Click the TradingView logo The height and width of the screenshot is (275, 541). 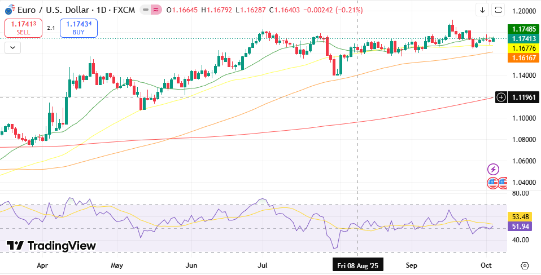[51, 246]
